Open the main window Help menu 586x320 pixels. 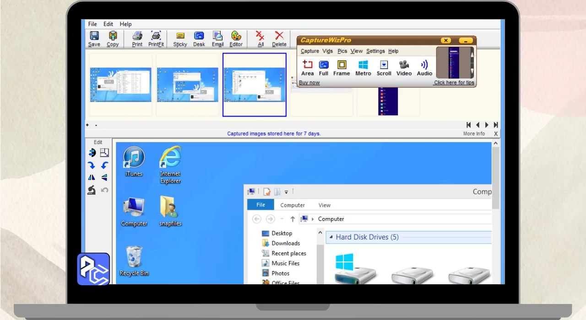pos(125,24)
